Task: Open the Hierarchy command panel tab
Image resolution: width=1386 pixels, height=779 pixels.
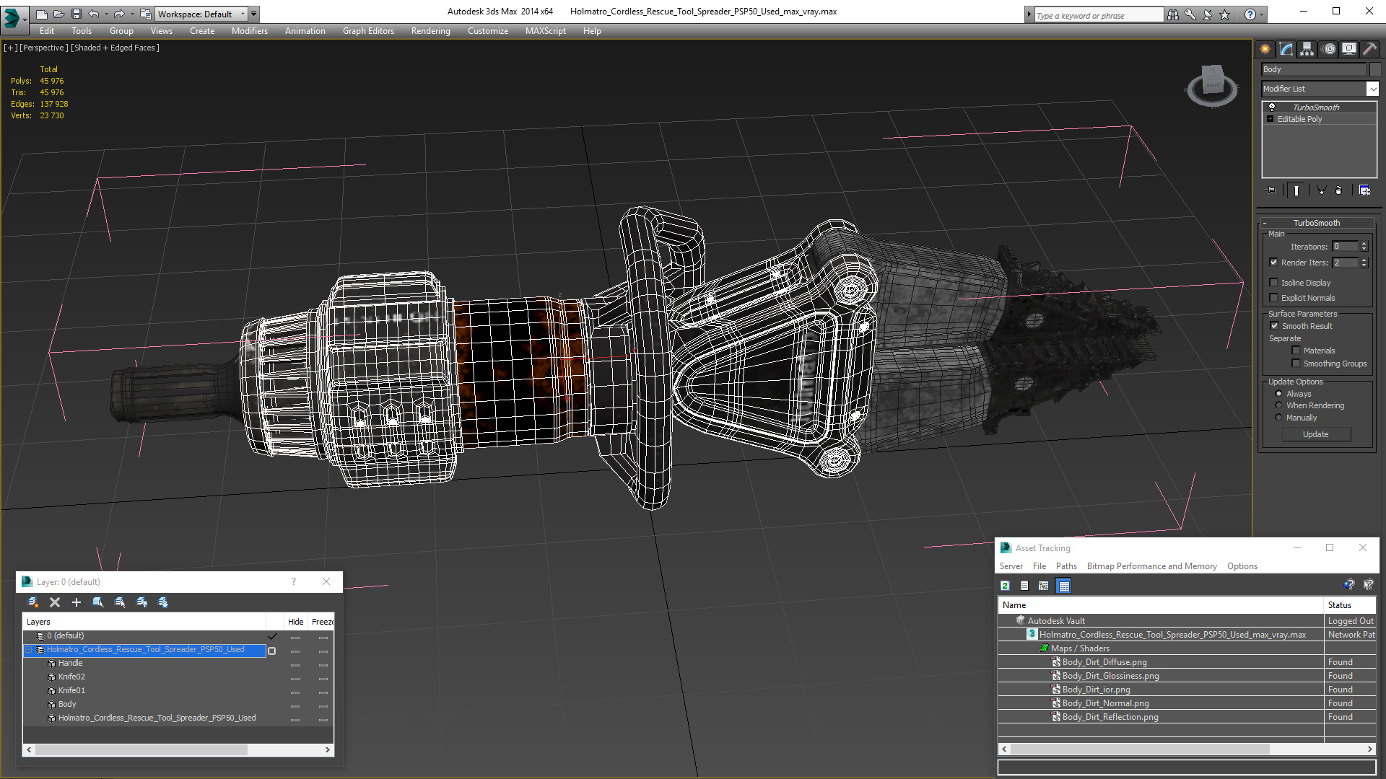Action: click(x=1307, y=49)
